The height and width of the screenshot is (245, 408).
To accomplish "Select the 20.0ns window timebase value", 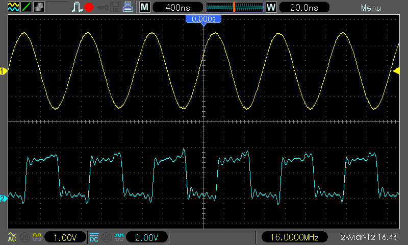I will (x=304, y=7).
